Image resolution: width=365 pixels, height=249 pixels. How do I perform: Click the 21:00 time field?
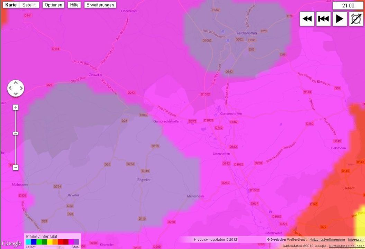pos(348,6)
